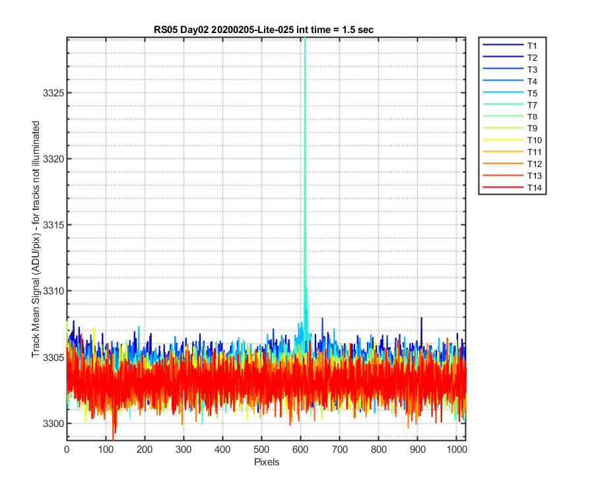Select the T13 legend entry label
This screenshot has height=495, width=594.
535,176
